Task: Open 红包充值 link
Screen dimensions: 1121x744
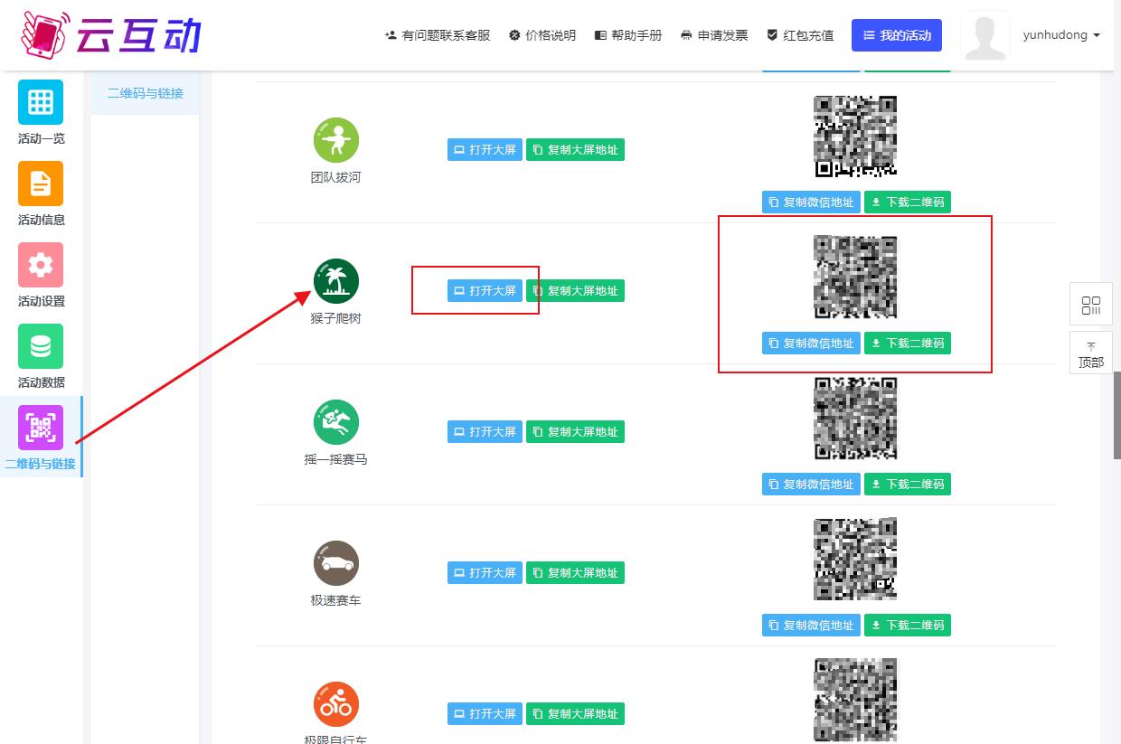Action: [x=800, y=35]
